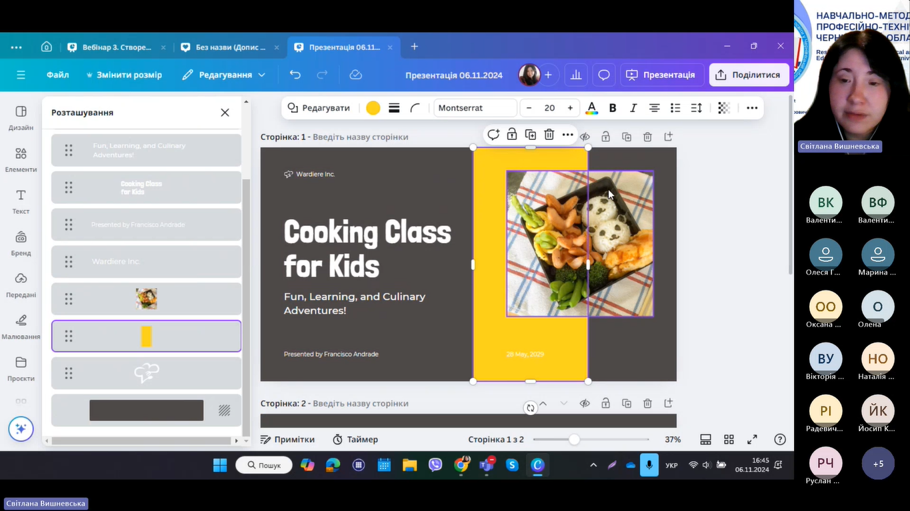
Task: Click the undo arrow icon
Action: [x=295, y=75]
